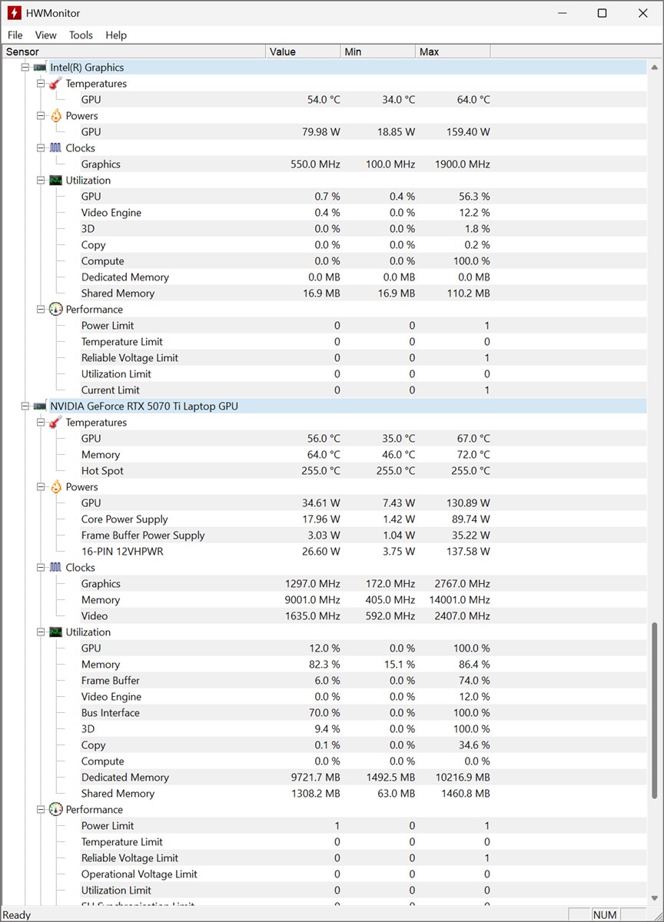The height and width of the screenshot is (922, 664).
Task: Click the Intel(R) Graphics card icon
Action: coord(39,68)
